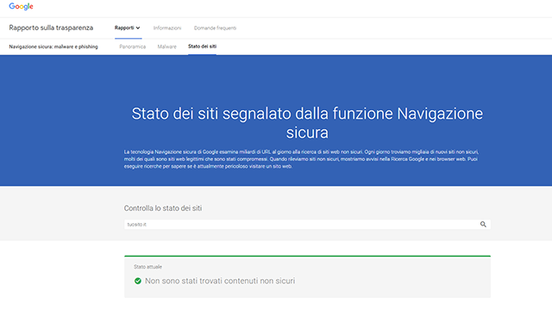Click the search magnifier icon
This screenshot has width=552, height=310.
point(483,224)
